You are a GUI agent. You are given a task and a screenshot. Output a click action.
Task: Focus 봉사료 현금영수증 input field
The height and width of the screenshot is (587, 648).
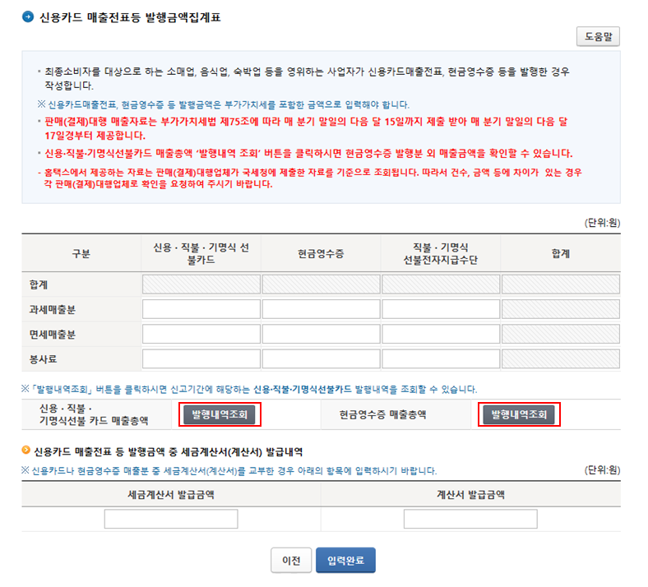(321, 359)
